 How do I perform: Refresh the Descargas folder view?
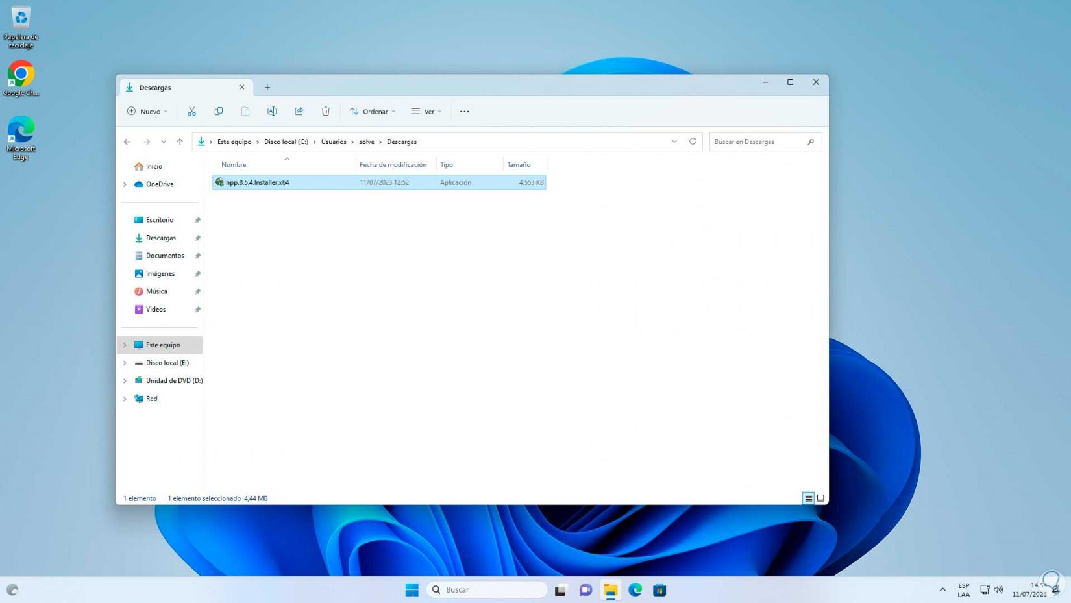[693, 142]
